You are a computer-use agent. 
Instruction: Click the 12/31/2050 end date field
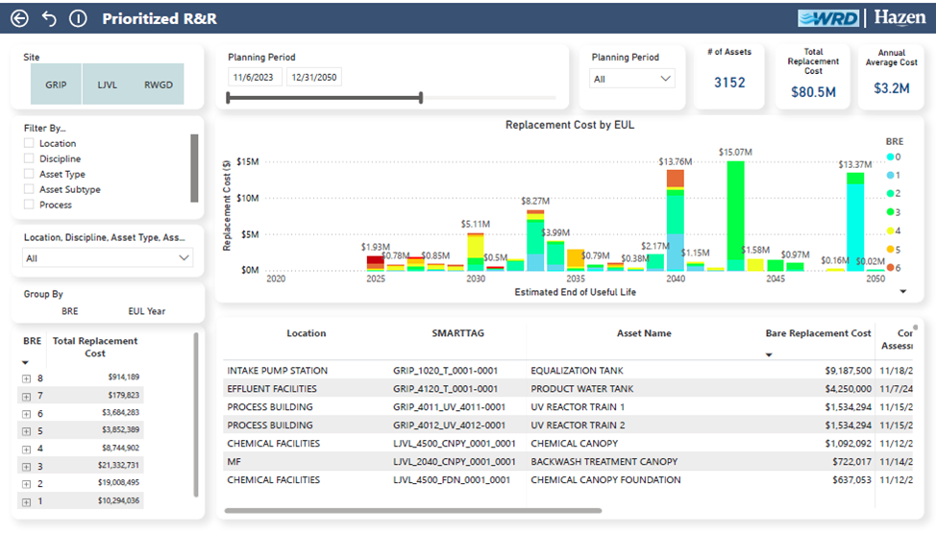[314, 78]
